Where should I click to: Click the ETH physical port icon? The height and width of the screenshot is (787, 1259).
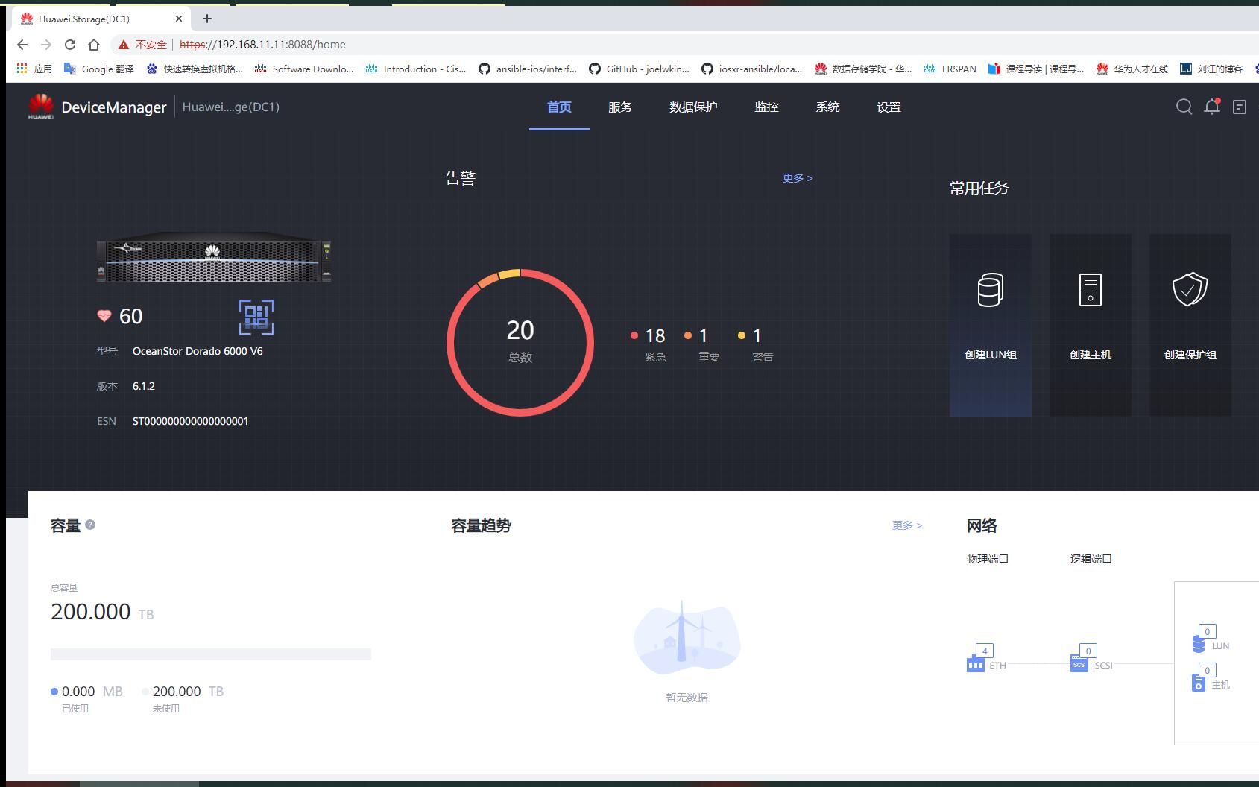(975, 663)
